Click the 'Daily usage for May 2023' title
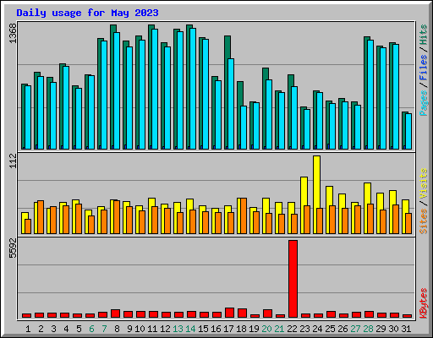Screen dimensions: 433x338 pyautogui.click(x=87, y=13)
